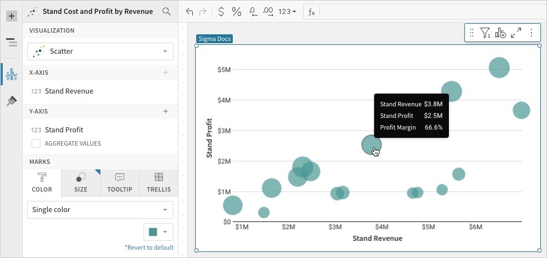Viewport: 547px width, 258px height.
Task: Click the Revert to default link
Action: [x=149, y=247]
